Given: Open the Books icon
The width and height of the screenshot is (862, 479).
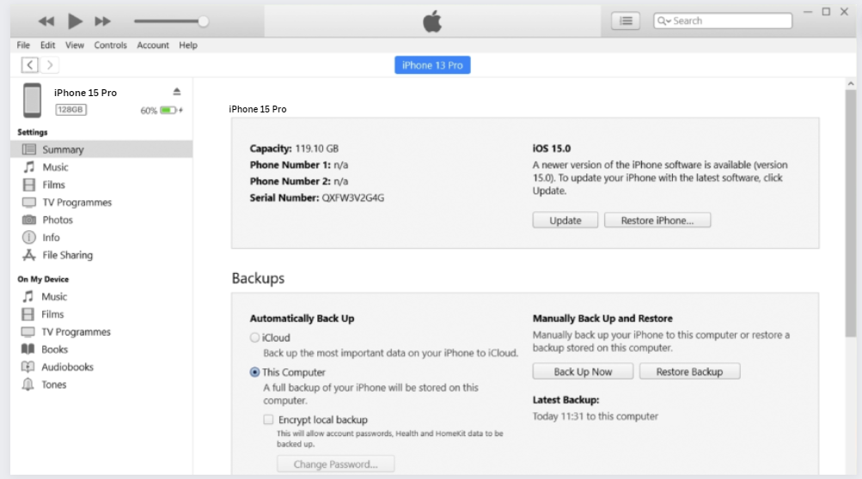Looking at the screenshot, I should coord(28,349).
